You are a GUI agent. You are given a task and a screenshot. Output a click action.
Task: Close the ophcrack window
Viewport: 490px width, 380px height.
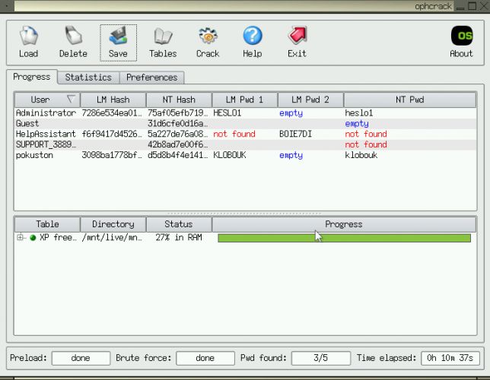tap(484, 6)
